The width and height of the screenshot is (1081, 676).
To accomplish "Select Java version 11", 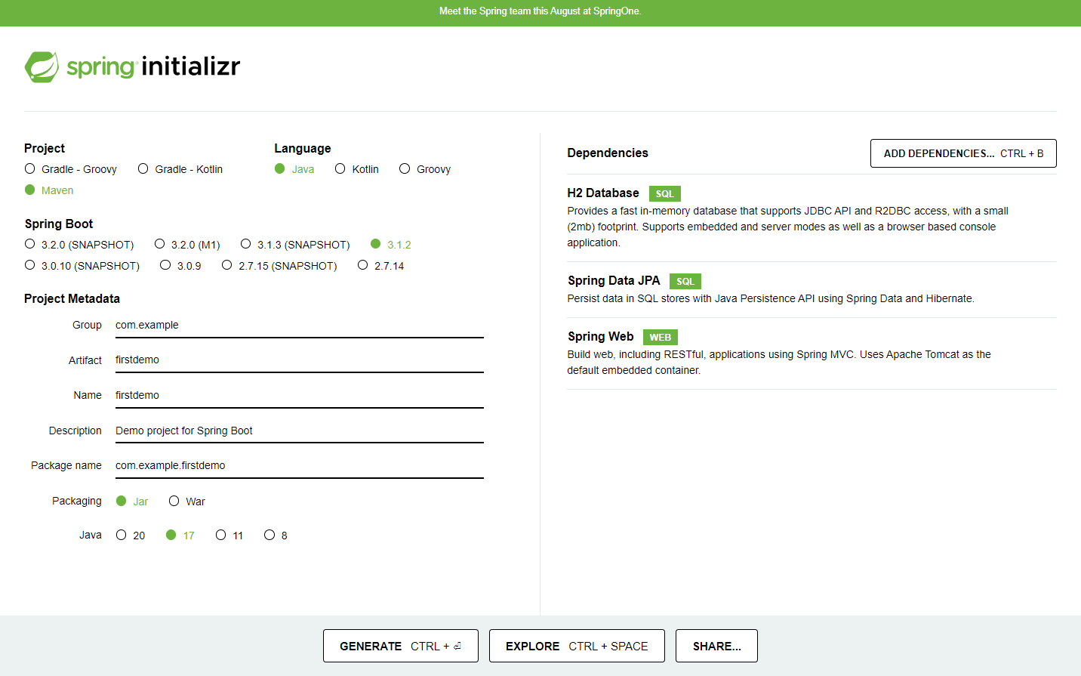I will [229, 536].
